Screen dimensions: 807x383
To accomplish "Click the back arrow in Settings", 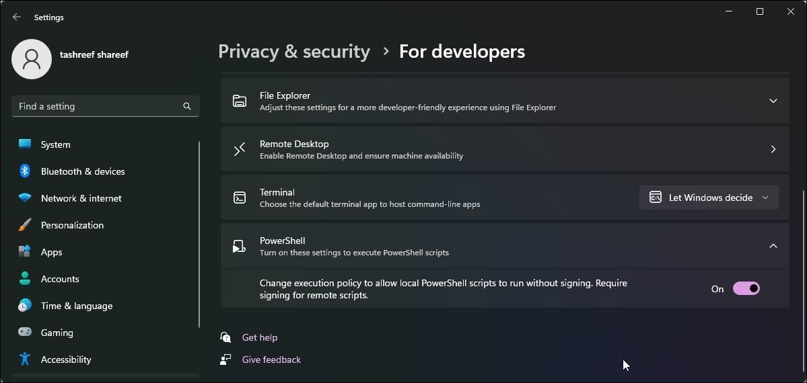I will (x=16, y=17).
